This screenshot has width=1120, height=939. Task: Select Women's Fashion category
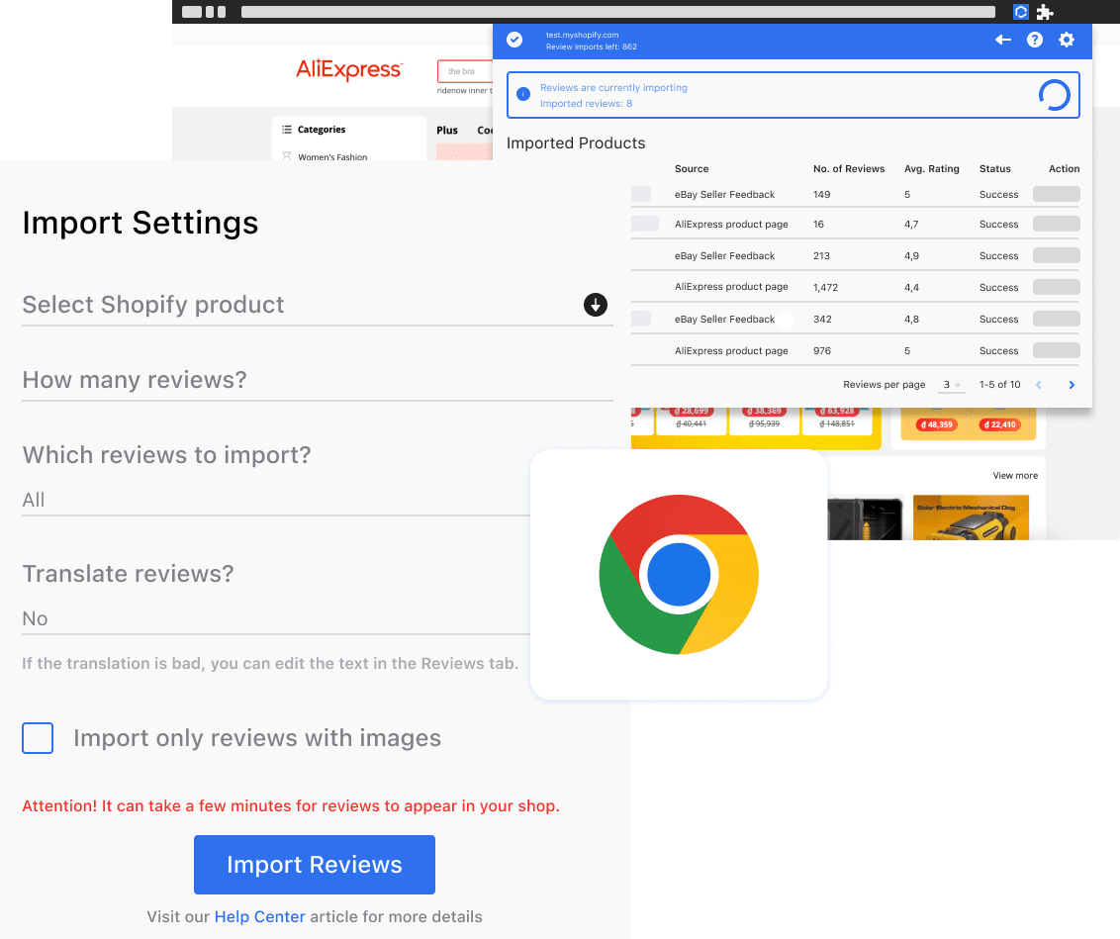332,156
